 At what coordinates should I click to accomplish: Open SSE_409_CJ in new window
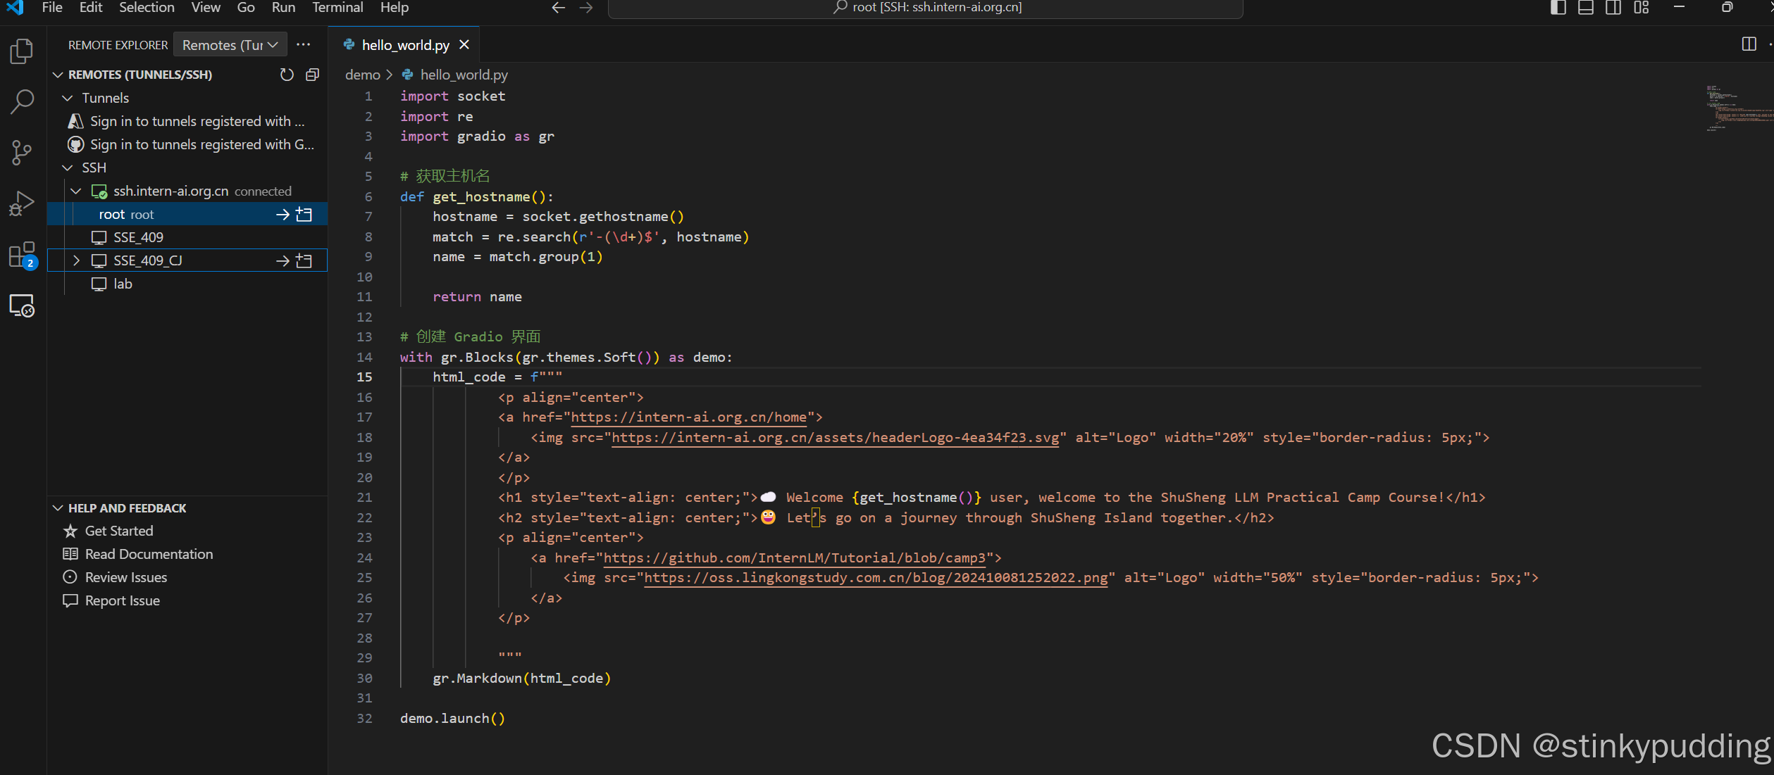tap(304, 260)
